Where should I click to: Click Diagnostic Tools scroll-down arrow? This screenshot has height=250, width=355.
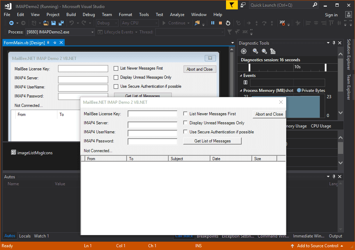point(340,112)
